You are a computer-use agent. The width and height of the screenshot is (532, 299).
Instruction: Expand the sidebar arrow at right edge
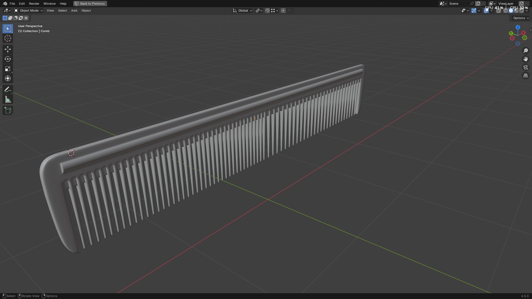pos(530,30)
